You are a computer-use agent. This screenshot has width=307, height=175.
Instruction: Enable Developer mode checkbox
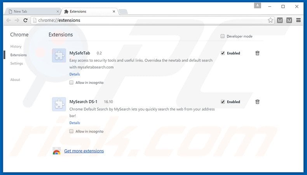pos(222,36)
